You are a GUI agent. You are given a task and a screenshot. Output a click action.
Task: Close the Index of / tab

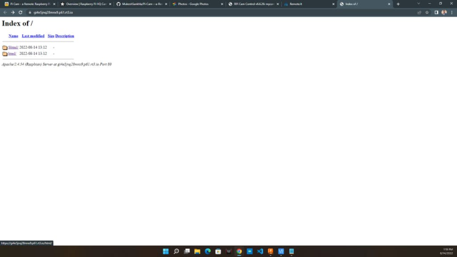389,4
